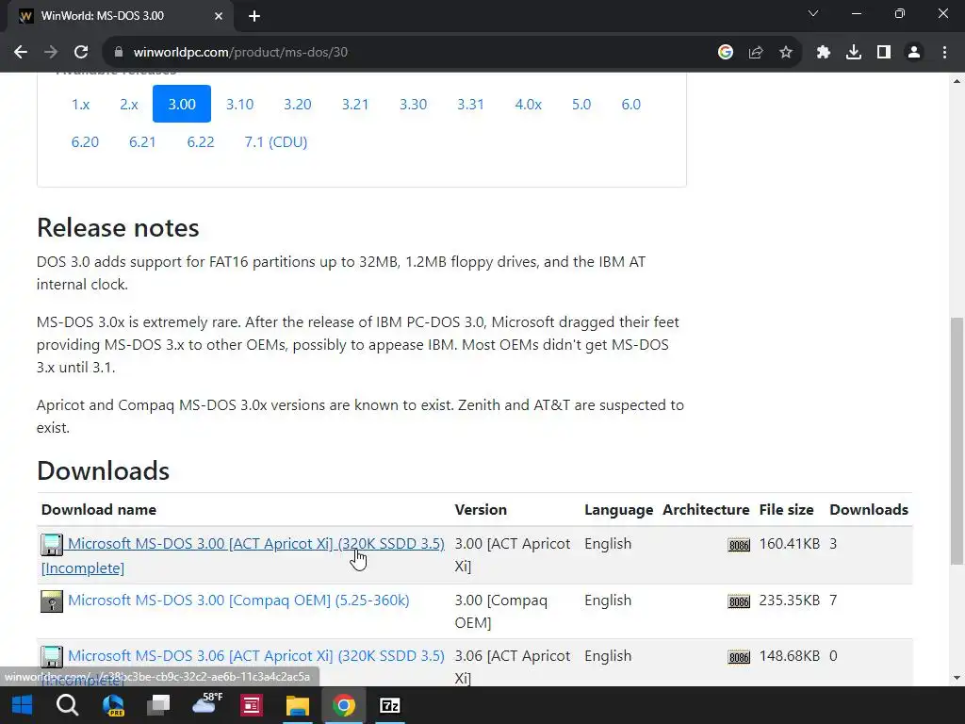Screen dimensions: 965x724
Task: Bookmark this page with the star
Action: point(786,53)
